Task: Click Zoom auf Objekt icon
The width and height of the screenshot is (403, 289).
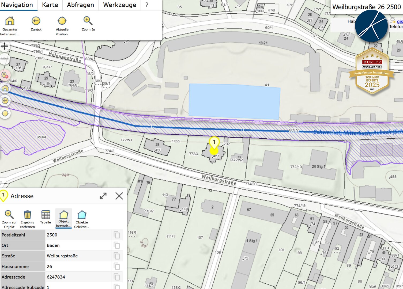Action: [x=9, y=215]
